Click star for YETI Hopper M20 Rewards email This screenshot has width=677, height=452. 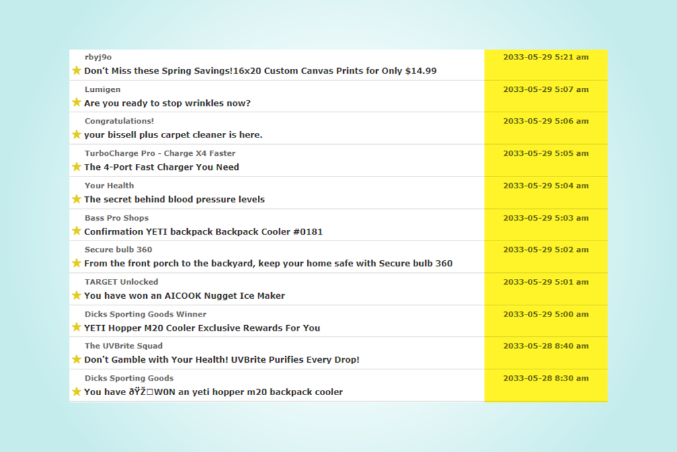click(x=77, y=327)
